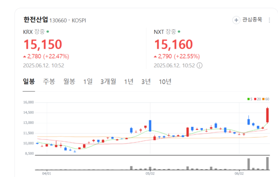The image size is (278, 177).
Task: Click the 관심종목 watchlist label
Action: tap(252, 19)
